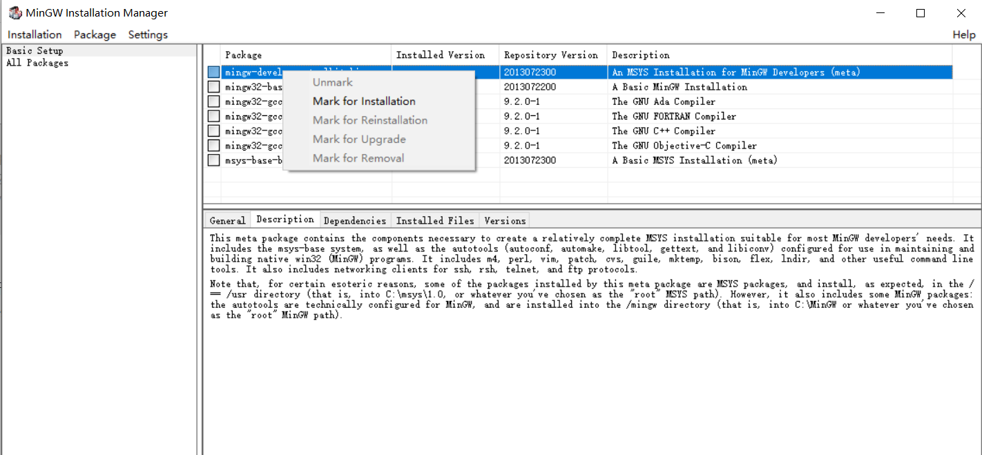Sort by the Description column header
The height and width of the screenshot is (455, 982).
tap(780, 55)
